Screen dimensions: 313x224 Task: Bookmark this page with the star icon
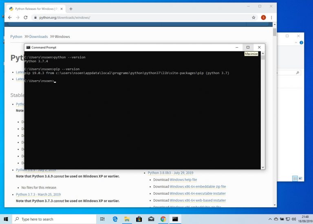[x=253, y=18]
